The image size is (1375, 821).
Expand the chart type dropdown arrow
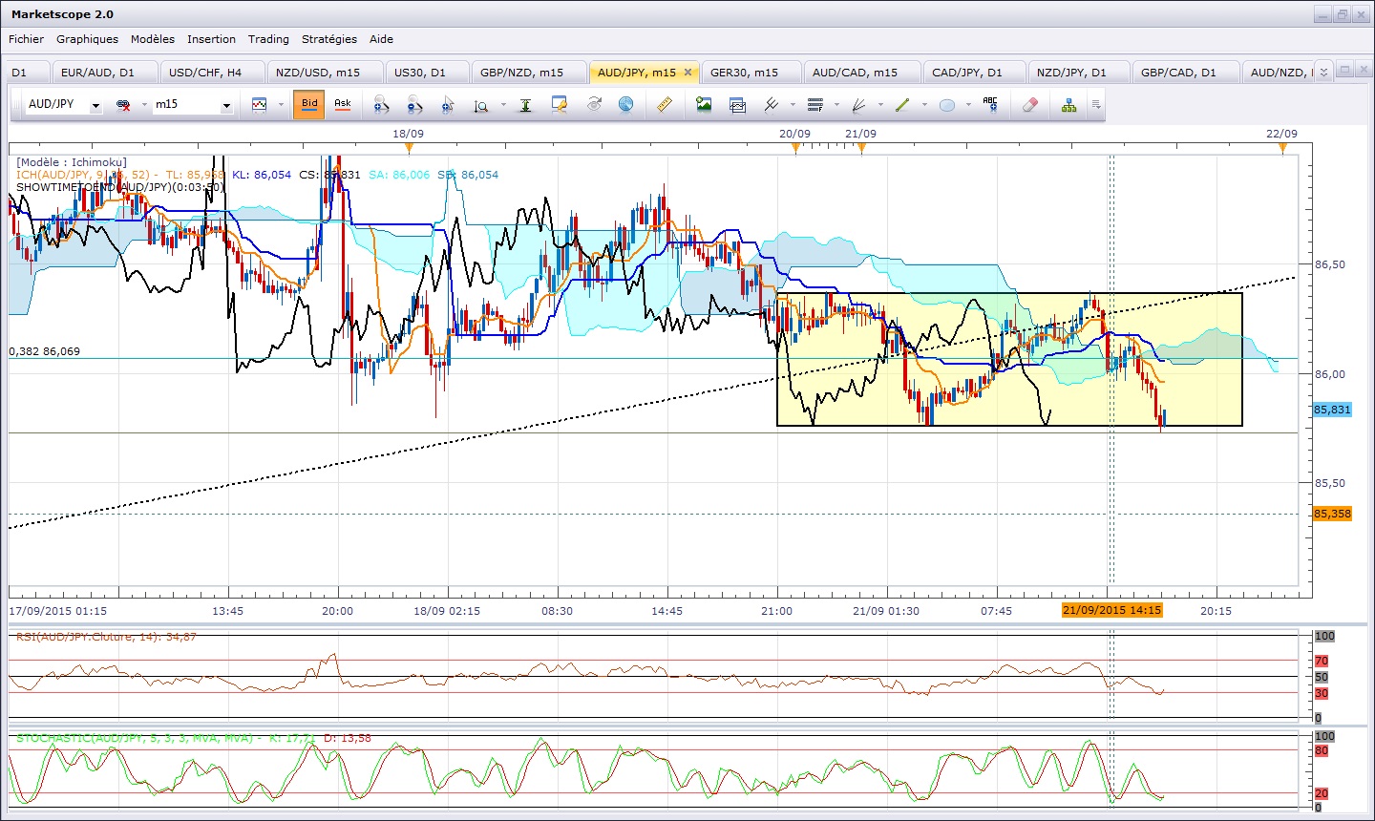point(281,105)
